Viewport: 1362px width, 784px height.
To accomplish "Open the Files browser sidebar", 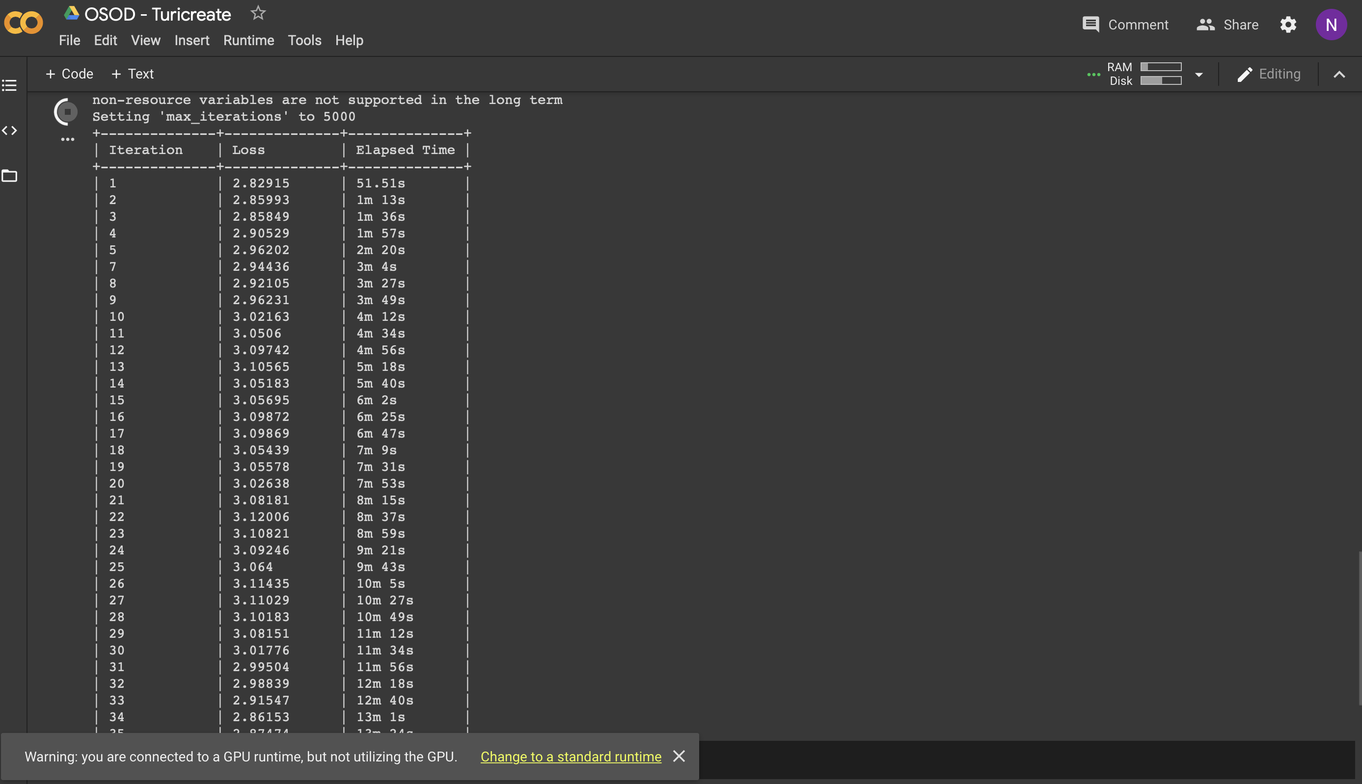I will click(x=9, y=176).
